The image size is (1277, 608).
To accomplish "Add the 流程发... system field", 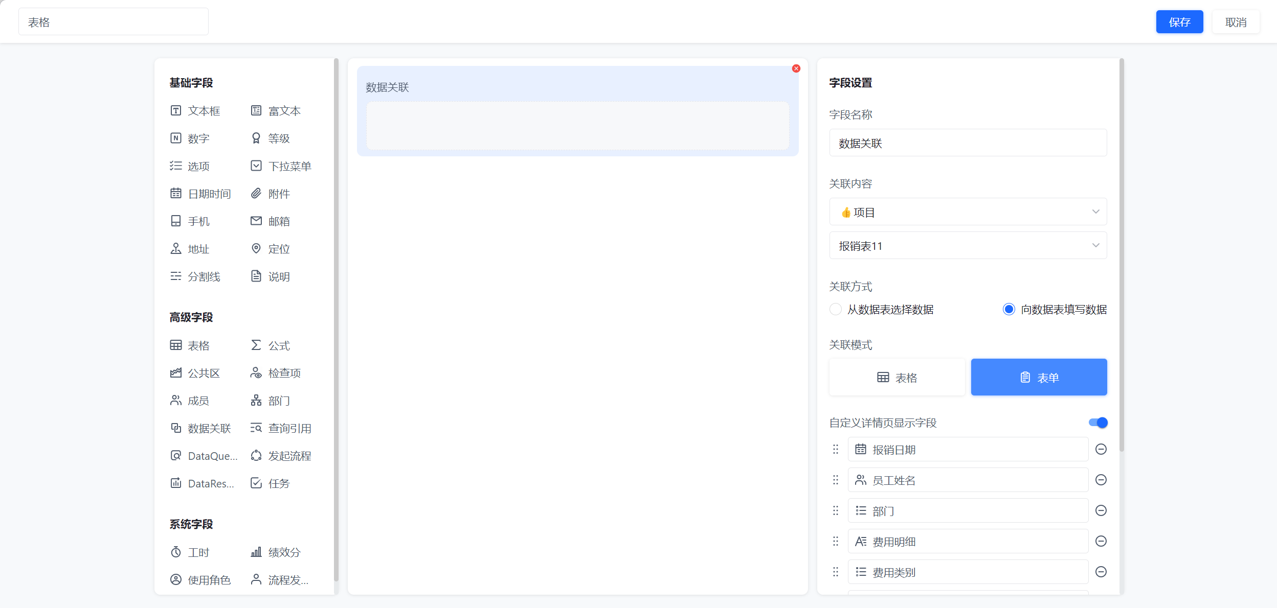I will coord(280,580).
